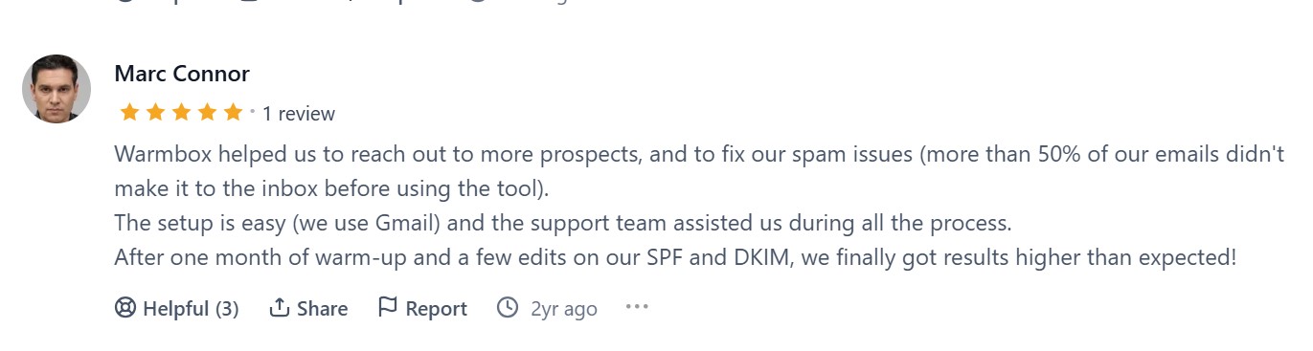The height and width of the screenshot is (351, 1313).
Task: Click the Report flag icon
Action: (388, 308)
